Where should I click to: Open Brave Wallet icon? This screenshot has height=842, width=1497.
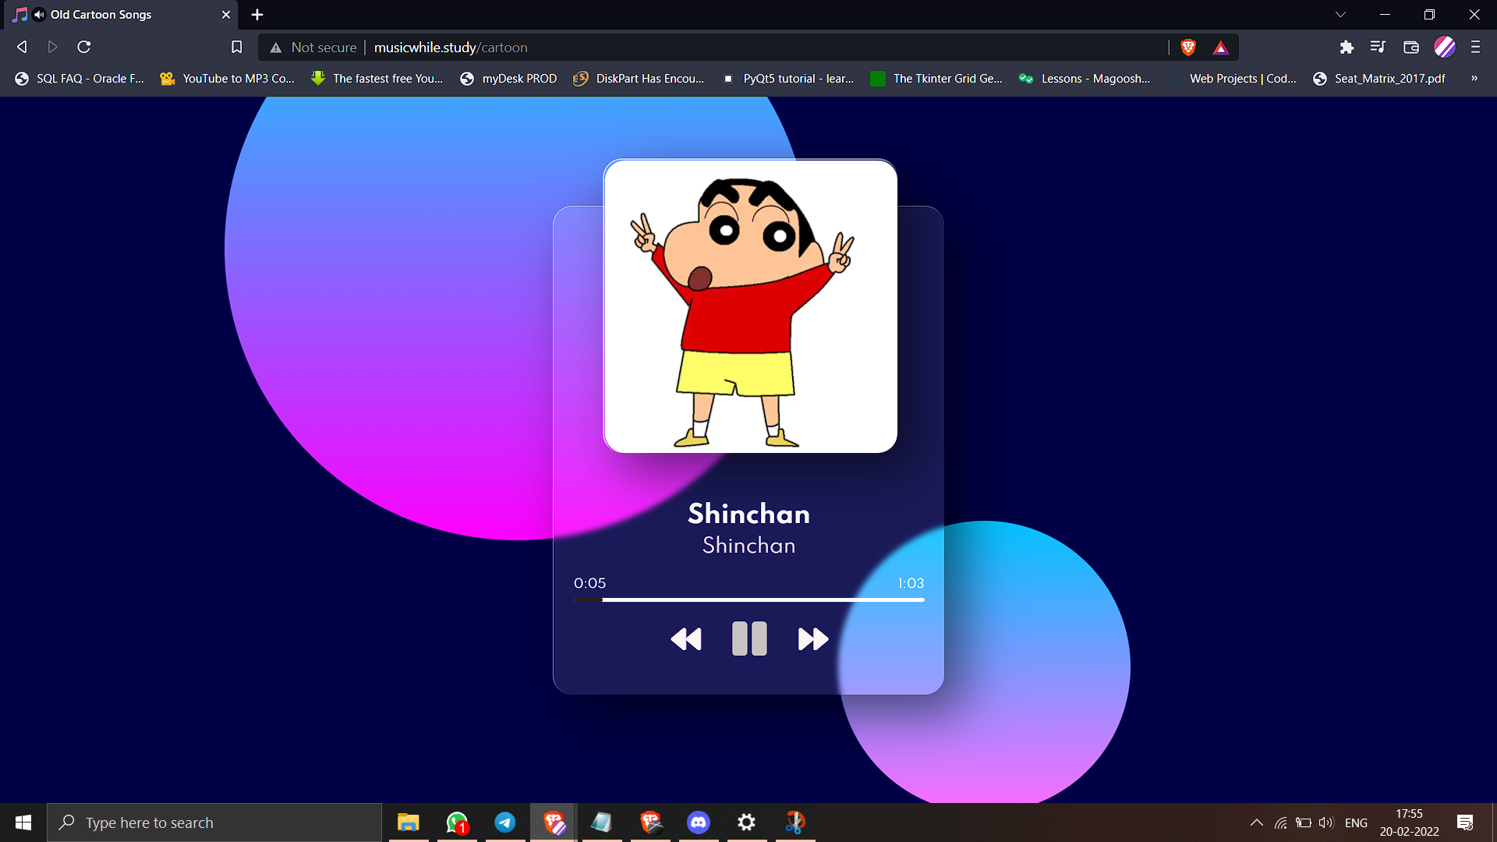pyautogui.click(x=1410, y=48)
